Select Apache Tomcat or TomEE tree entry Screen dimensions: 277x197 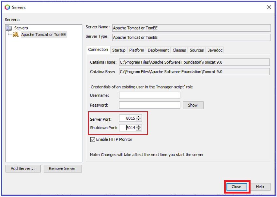44,35
